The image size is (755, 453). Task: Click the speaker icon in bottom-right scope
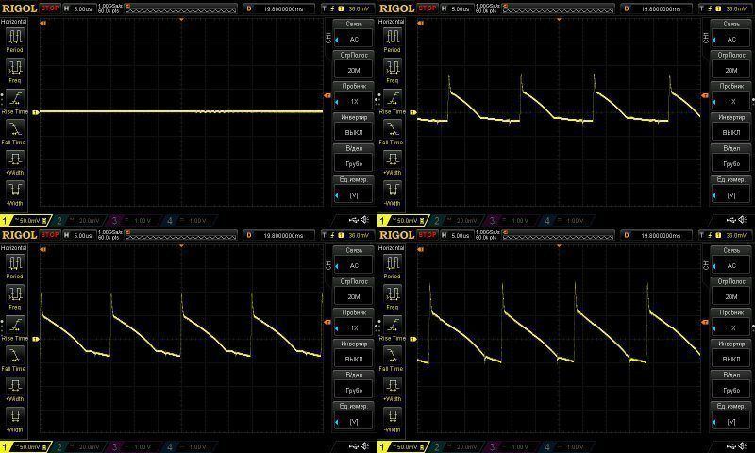click(743, 446)
